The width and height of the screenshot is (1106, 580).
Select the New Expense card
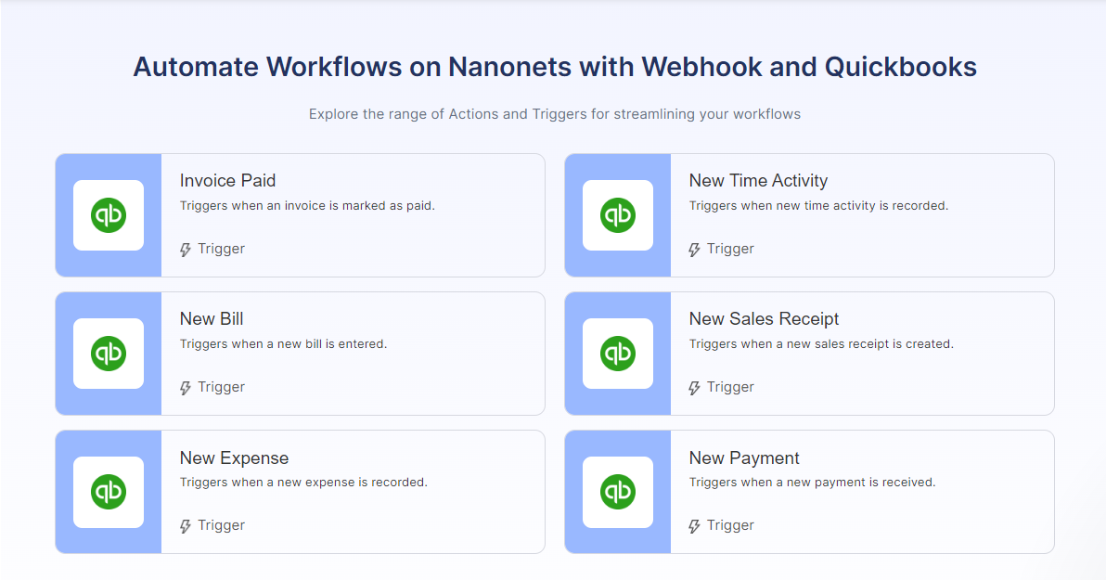pos(353,492)
